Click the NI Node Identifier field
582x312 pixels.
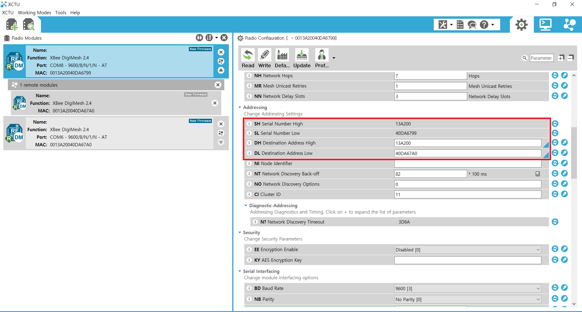click(468, 164)
